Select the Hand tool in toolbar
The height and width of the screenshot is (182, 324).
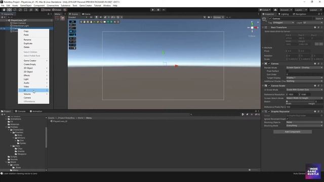[x=4, y=10]
